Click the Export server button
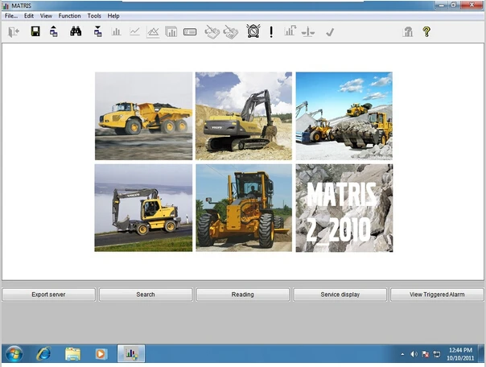This screenshot has height=367, width=486. [48, 295]
